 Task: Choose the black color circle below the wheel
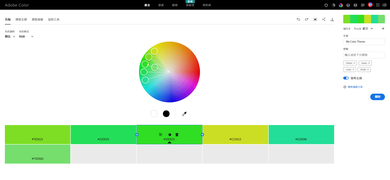point(166,114)
